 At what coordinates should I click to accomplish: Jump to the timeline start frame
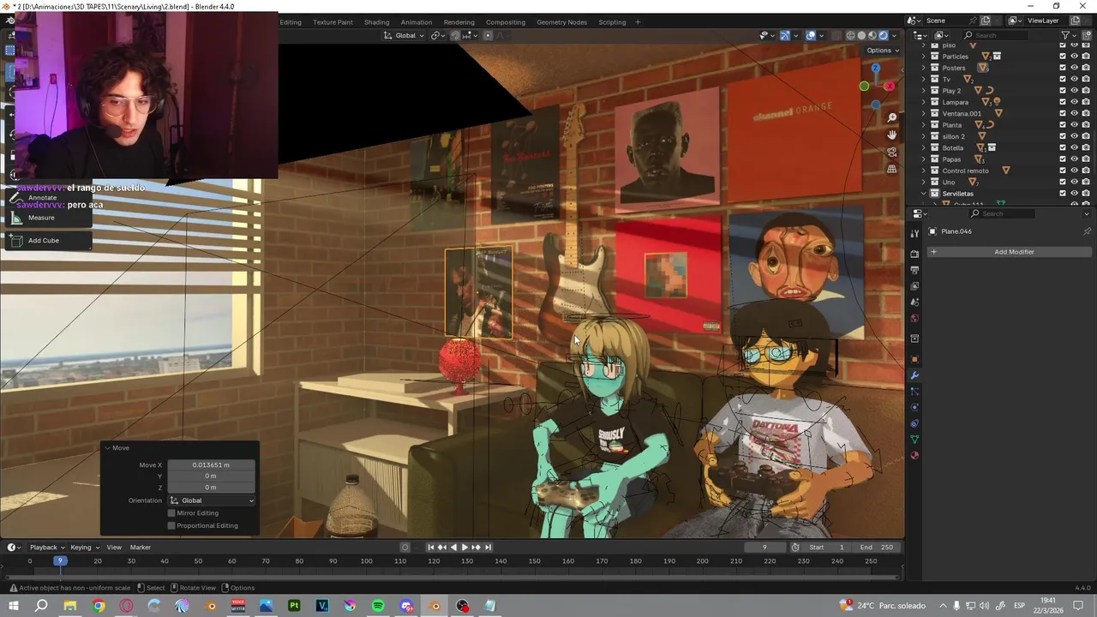430,548
